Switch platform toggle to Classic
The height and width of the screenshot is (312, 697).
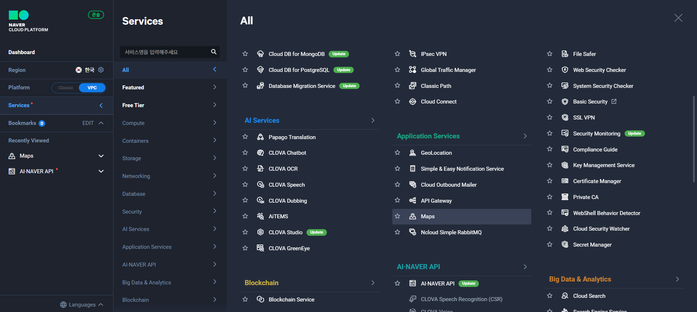coord(66,88)
